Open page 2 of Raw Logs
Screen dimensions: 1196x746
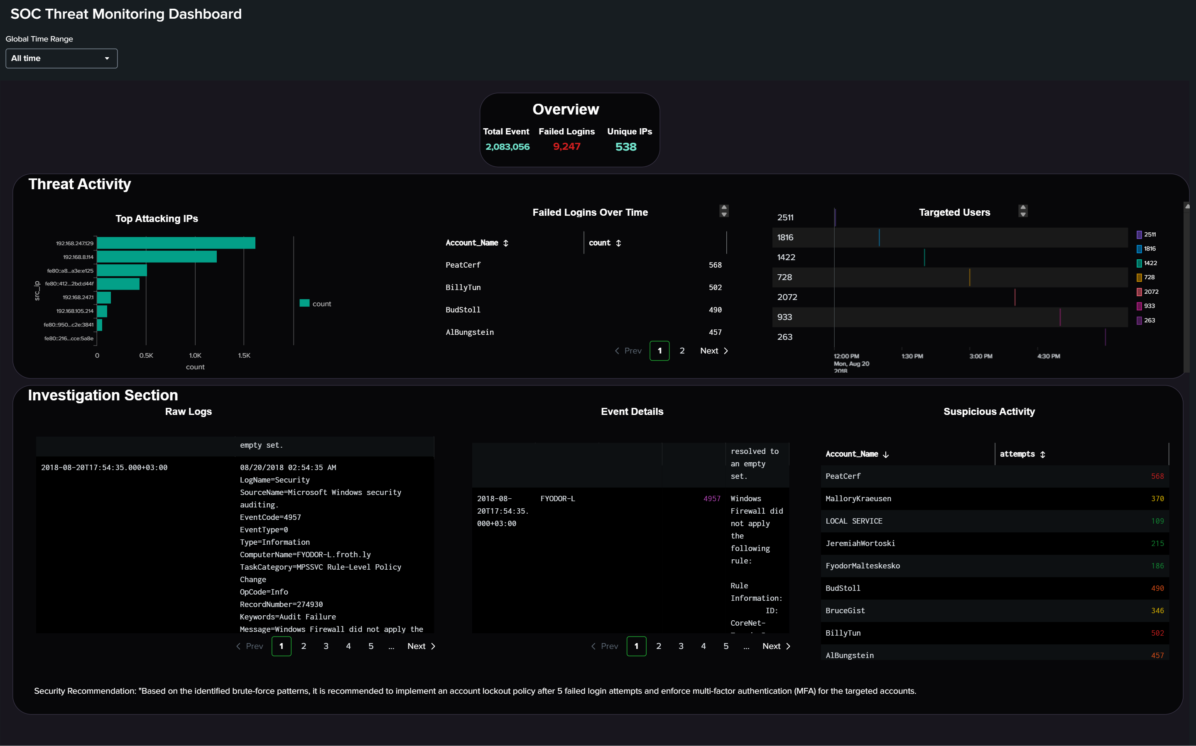(x=304, y=646)
